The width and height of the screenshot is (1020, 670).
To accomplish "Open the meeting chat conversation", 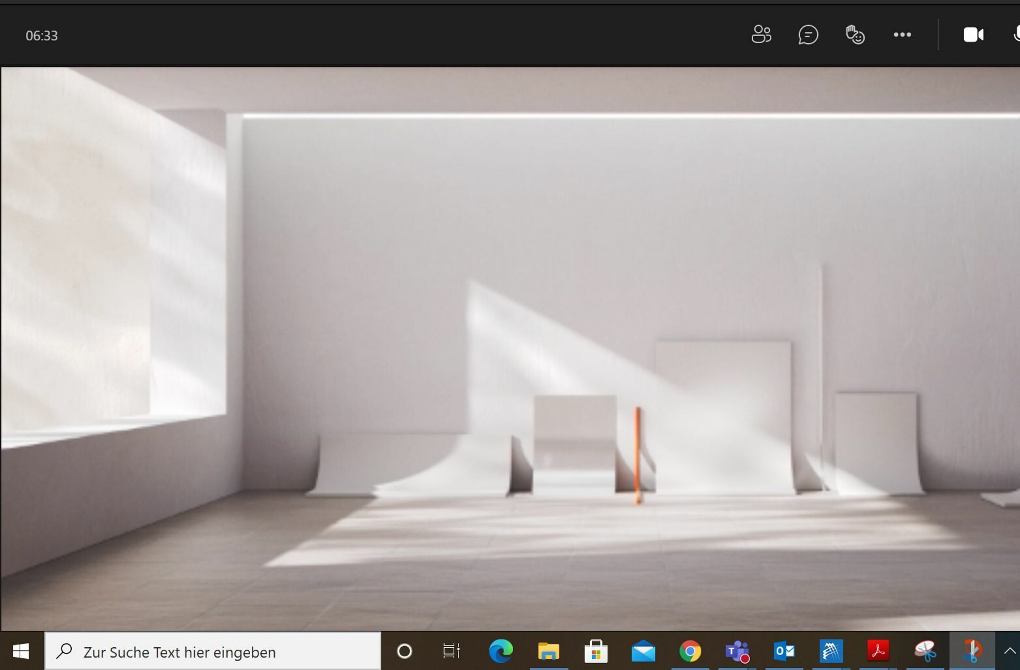I will [x=808, y=35].
